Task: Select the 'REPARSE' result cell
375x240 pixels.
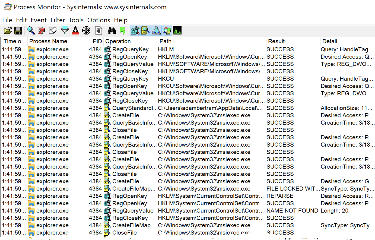Action: (280, 196)
